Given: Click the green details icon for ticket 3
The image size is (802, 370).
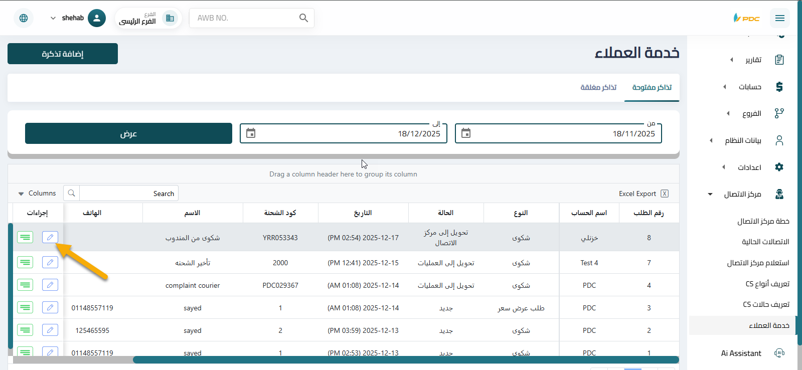Looking at the screenshot, I should (25, 307).
